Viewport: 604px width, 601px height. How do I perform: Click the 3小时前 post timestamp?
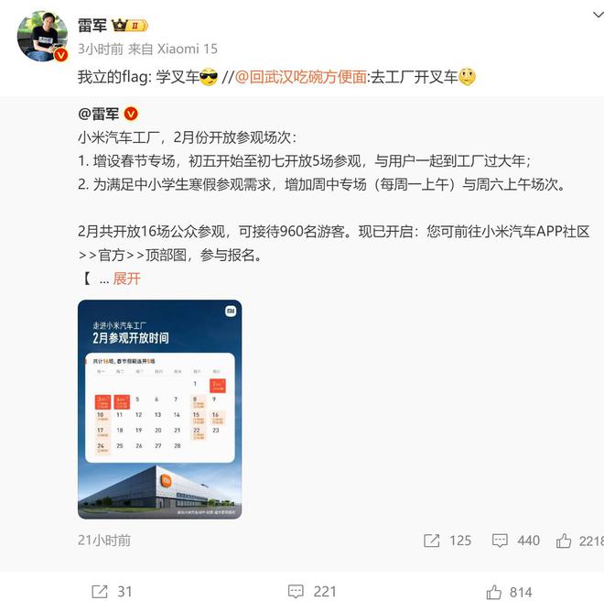(100, 49)
